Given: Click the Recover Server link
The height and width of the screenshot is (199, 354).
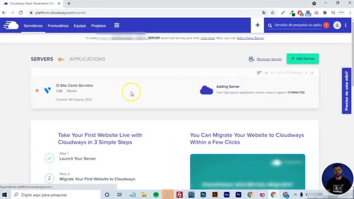Looking at the screenshot, I should point(269,59).
